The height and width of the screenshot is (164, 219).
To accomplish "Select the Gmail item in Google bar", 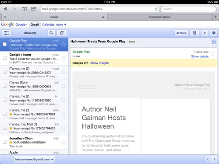I will point(35,24).
